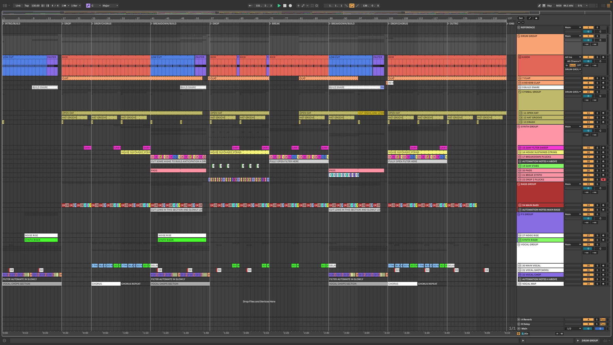Jump to Next Locator arrow
Screen dimensions: 613x345
point(523,22)
